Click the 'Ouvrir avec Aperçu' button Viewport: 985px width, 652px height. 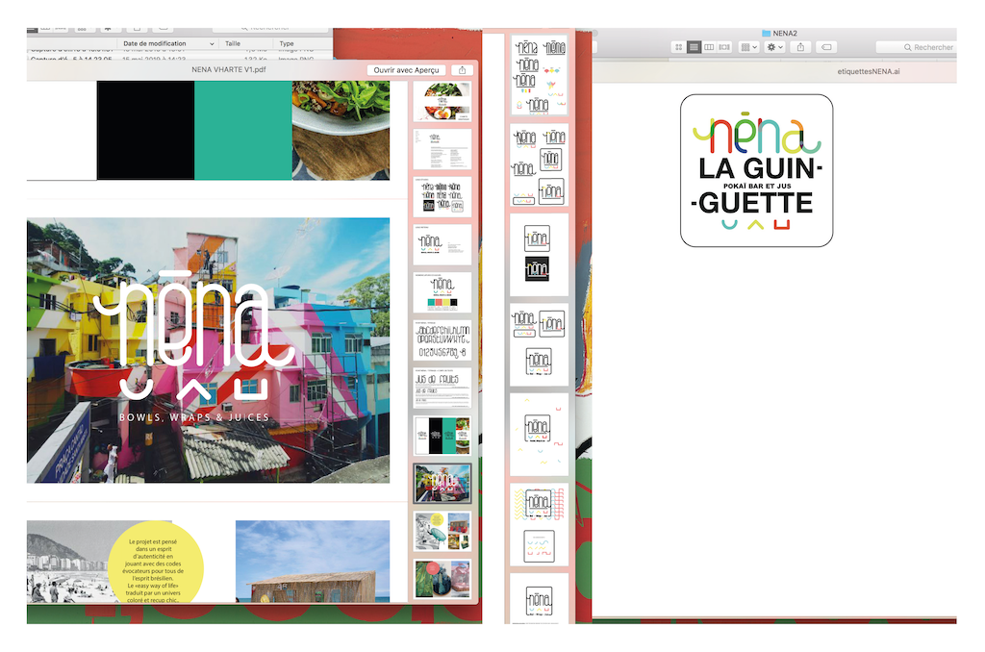(407, 70)
